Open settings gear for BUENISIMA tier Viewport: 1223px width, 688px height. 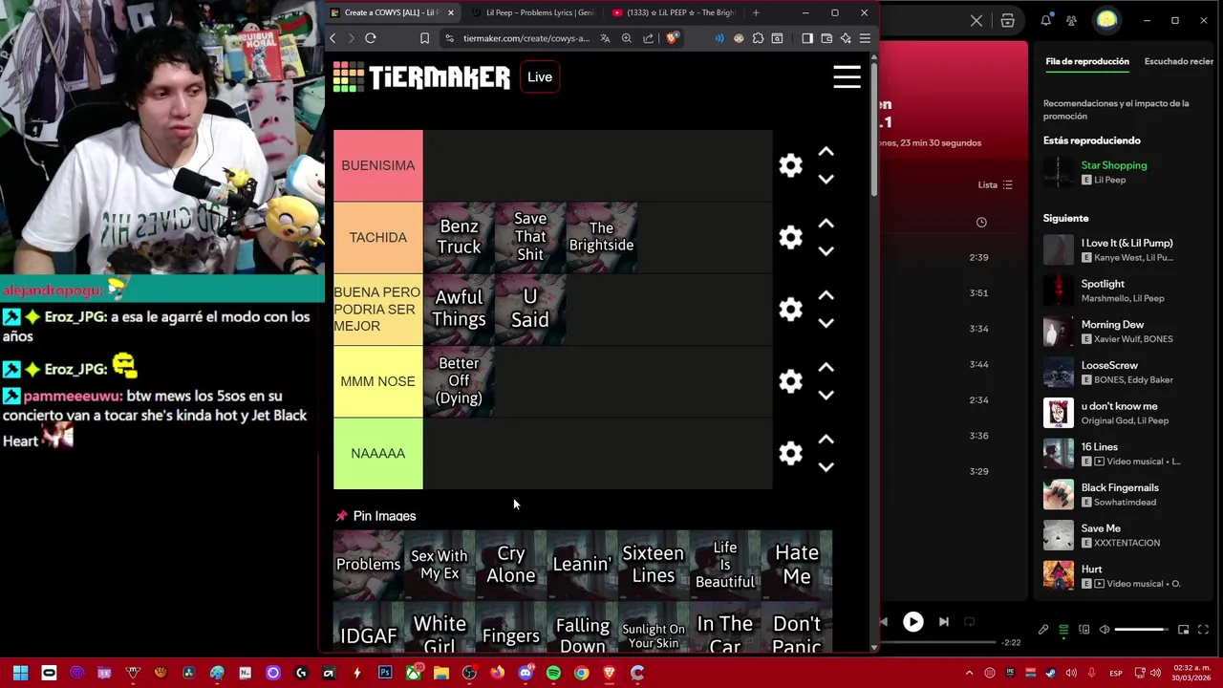790,165
